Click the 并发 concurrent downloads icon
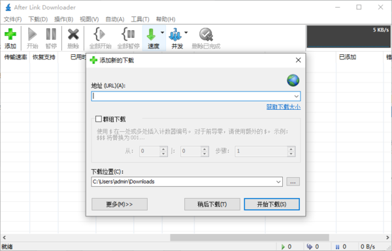392x251 pixels. click(x=175, y=35)
